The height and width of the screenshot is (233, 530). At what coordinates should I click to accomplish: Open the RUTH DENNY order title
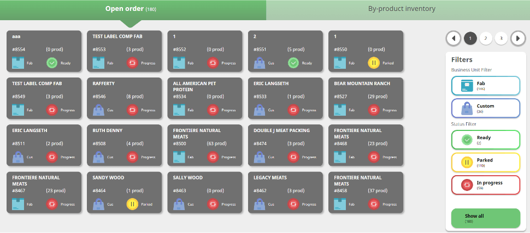pyautogui.click(x=108, y=130)
